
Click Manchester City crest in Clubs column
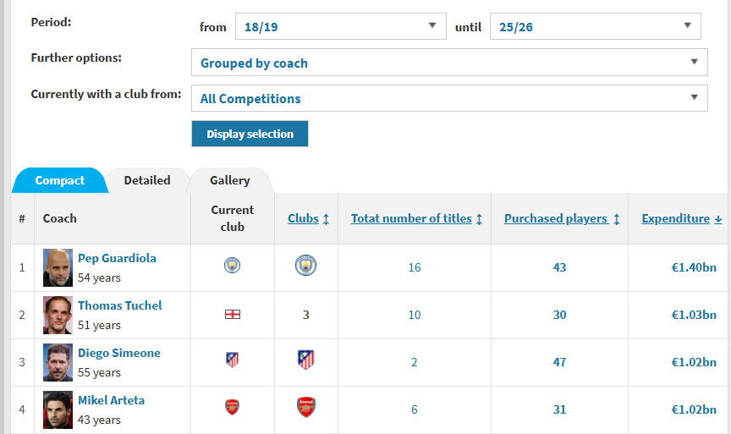tap(305, 266)
